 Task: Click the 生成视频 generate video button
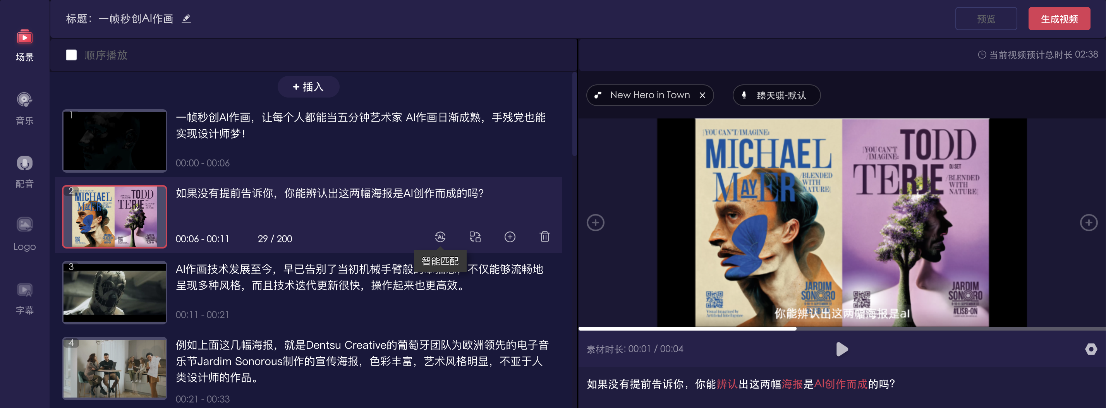click(1059, 19)
